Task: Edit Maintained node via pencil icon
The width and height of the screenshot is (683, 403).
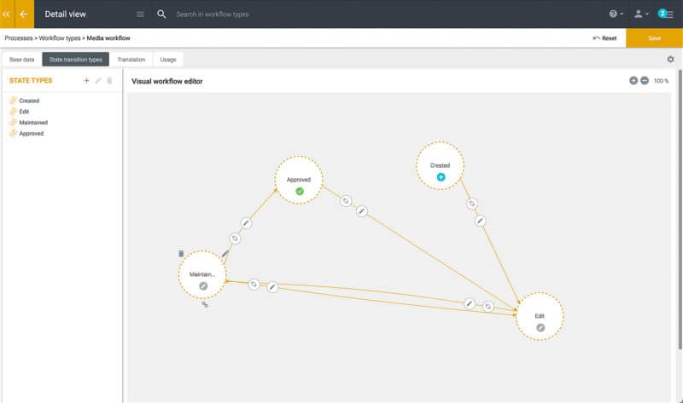Action: (x=225, y=254)
